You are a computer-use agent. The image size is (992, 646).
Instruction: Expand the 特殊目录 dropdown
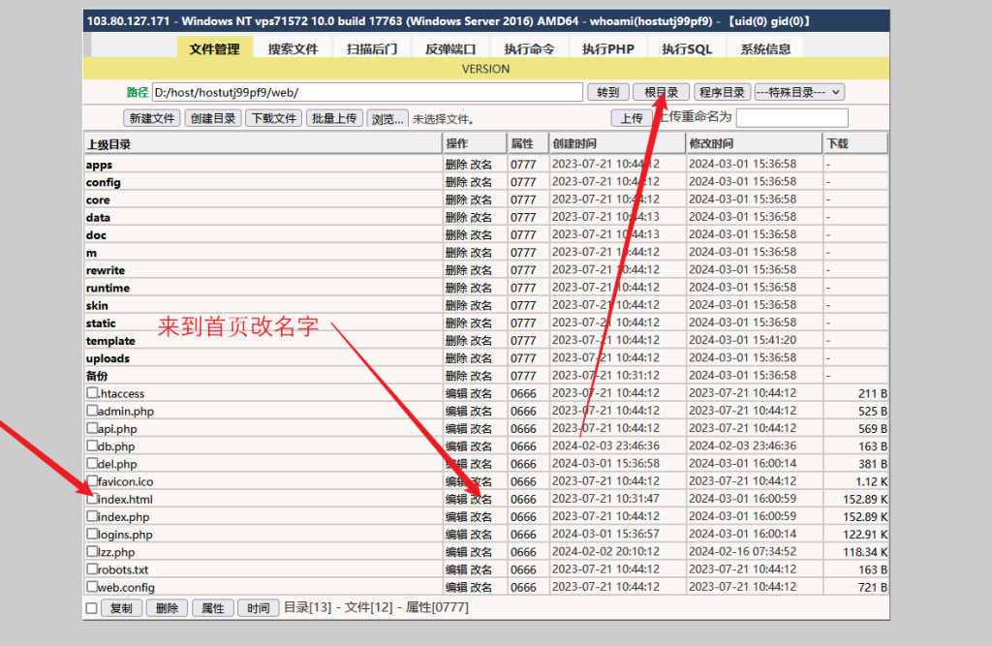click(799, 92)
